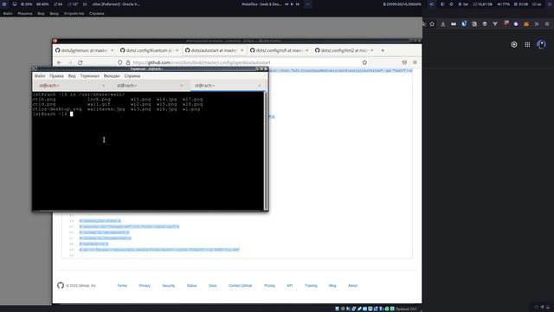Screen dimensions: 554x312
Task: Open the VirtualBox Устройства menu
Action: coord(74,14)
